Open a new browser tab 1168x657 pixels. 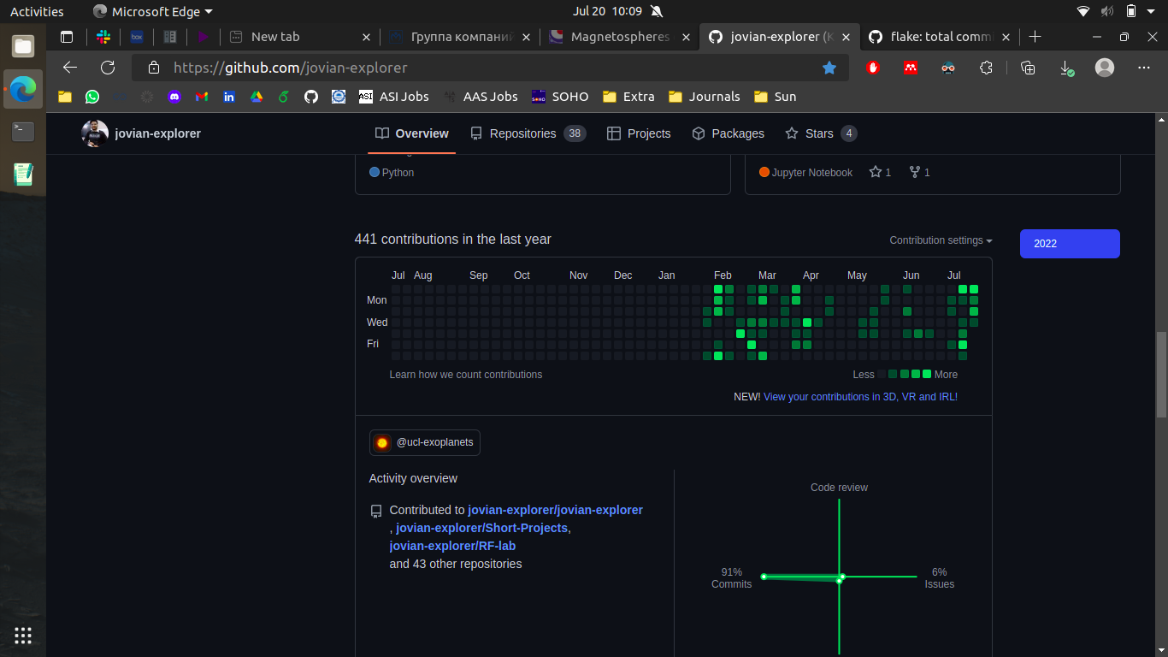pyautogui.click(x=1035, y=37)
